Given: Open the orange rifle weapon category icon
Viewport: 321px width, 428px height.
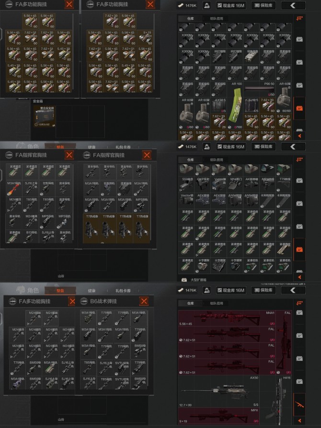Looking at the screenshot, I should (x=299, y=404).
